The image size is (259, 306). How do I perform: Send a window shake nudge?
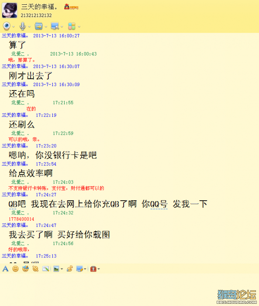(x=35, y=269)
